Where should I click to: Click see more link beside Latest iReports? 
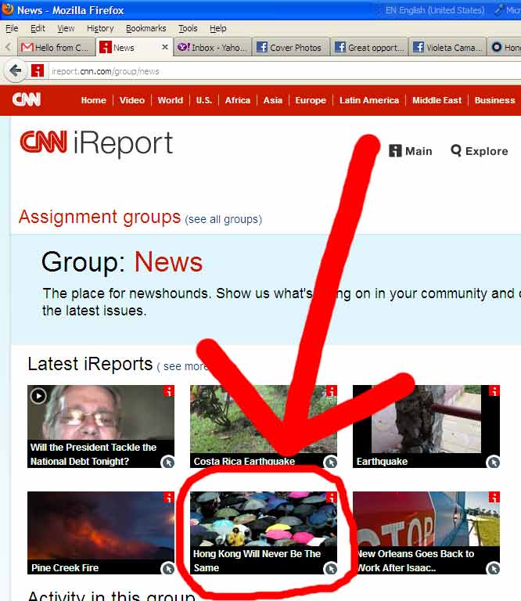tap(185, 366)
